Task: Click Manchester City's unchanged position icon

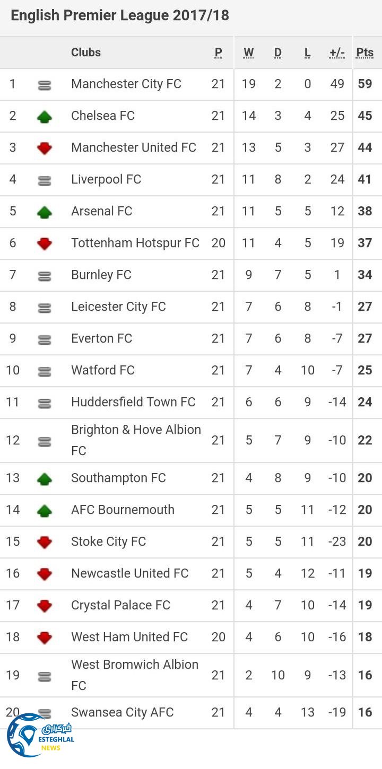Action: click(x=45, y=85)
